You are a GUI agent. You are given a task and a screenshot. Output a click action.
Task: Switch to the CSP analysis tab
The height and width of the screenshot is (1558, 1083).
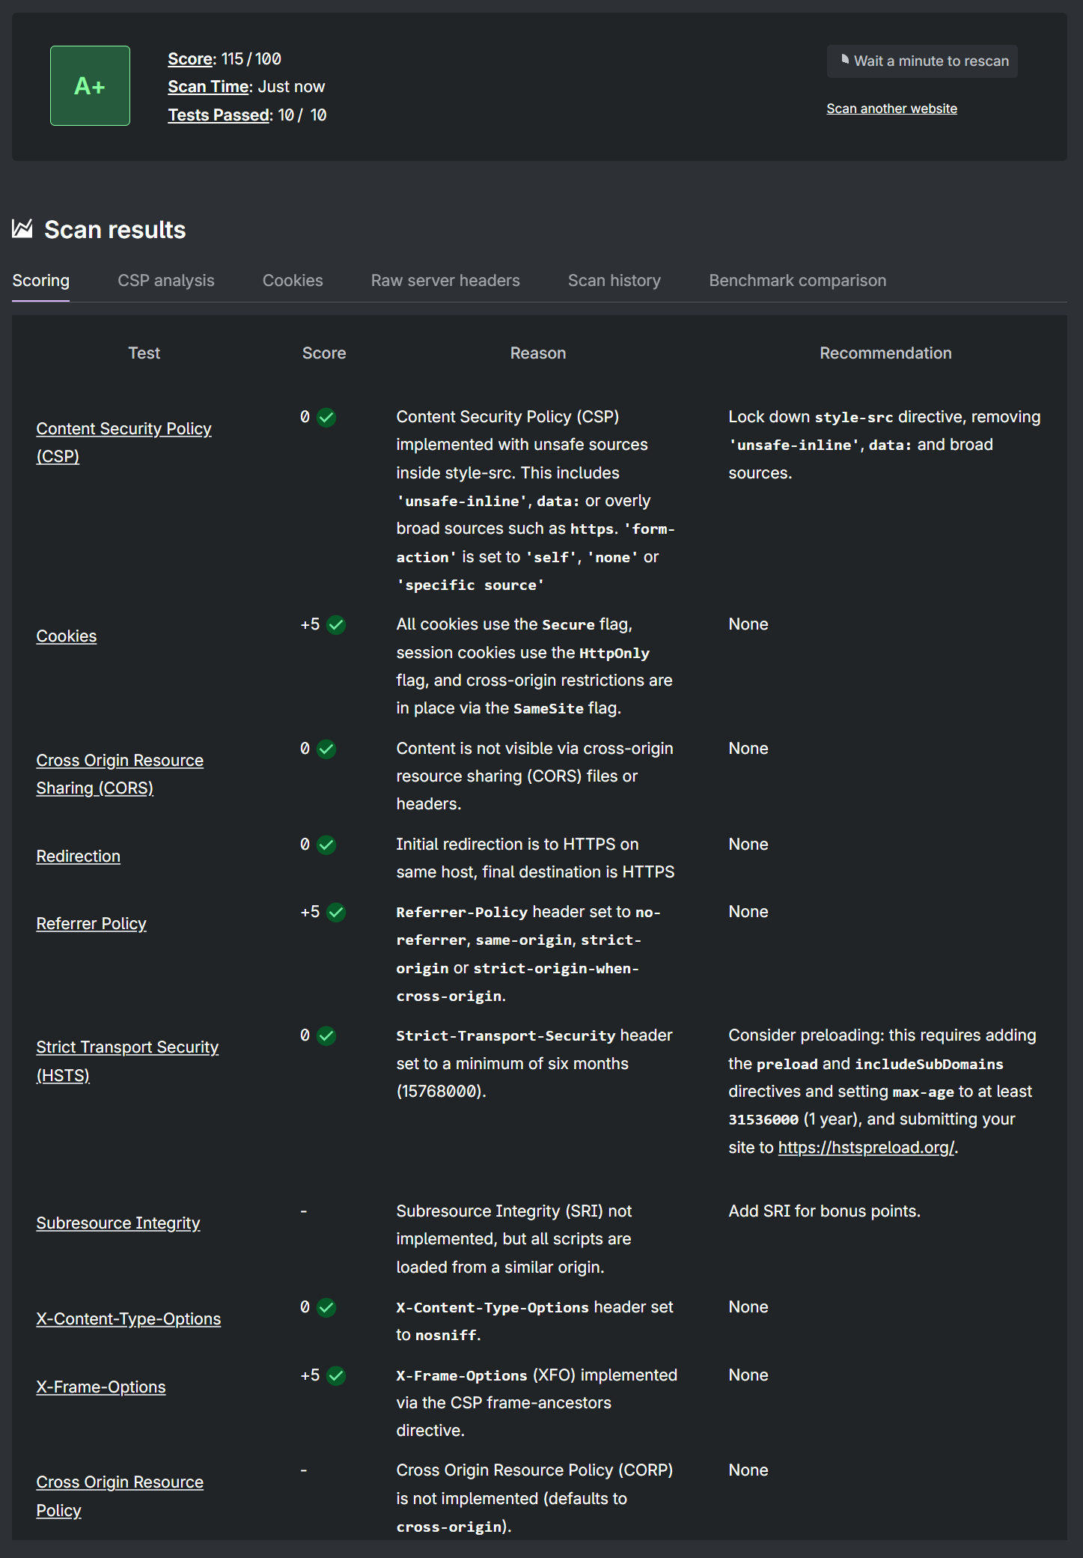(165, 281)
